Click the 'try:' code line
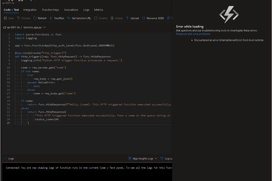272x181 pixels. (x=30, y=75)
